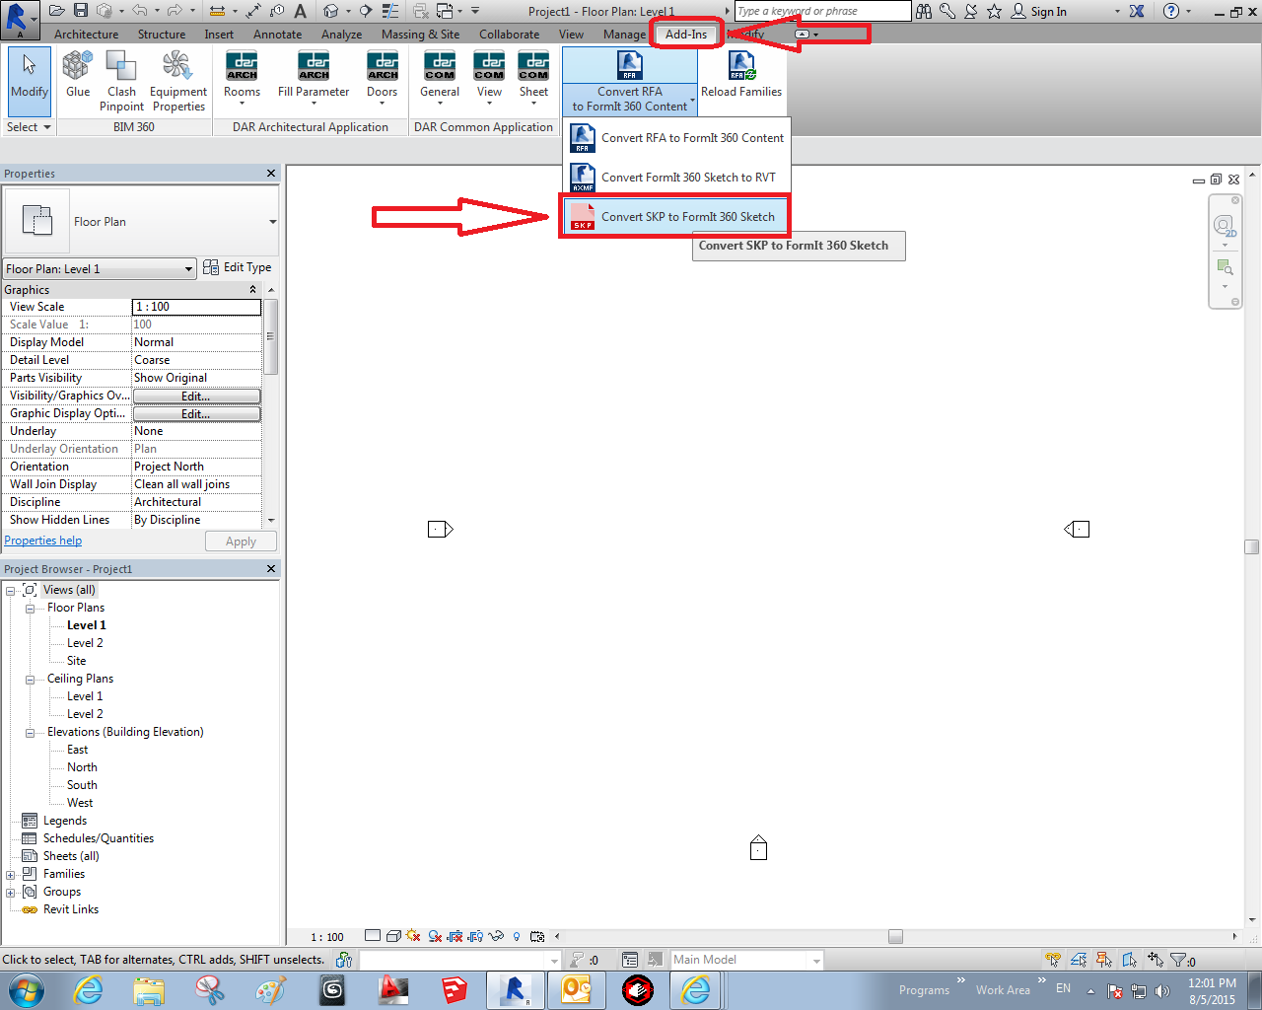Collapse the Views (all) tree node
The image size is (1262, 1010).
11,590
